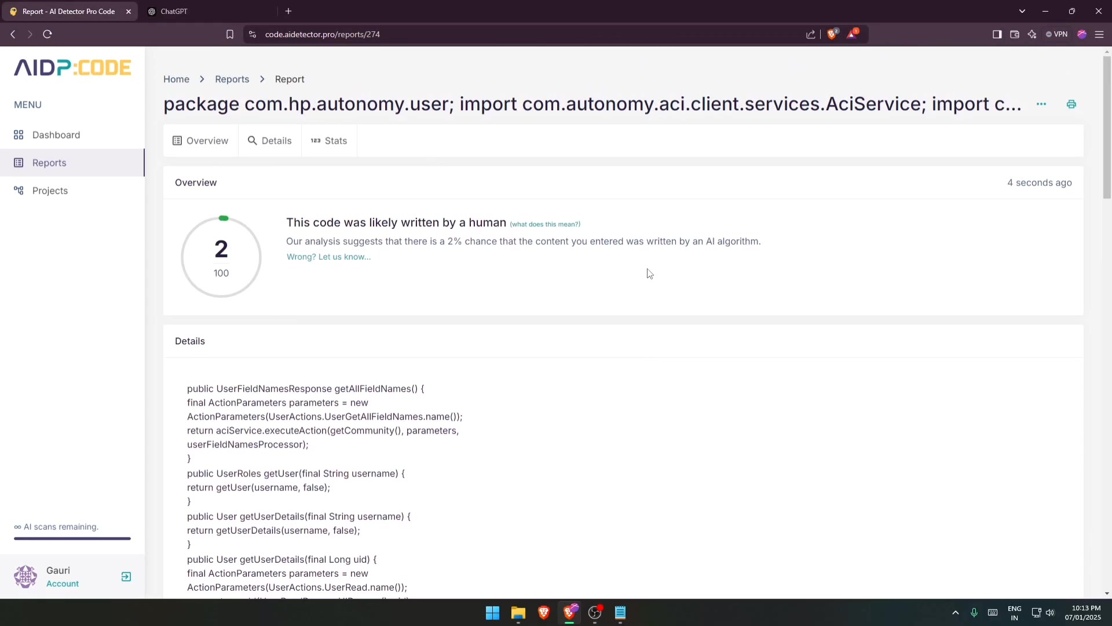Click the AIDP:CODE logo
The height and width of the screenshot is (626, 1112).
(72, 68)
